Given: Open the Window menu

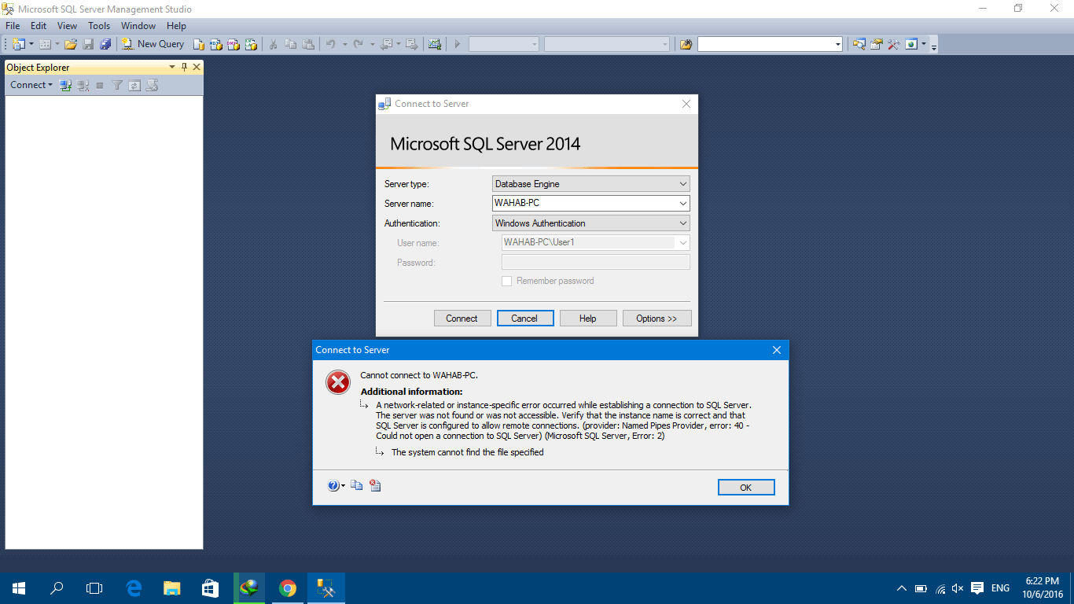Looking at the screenshot, I should [x=138, y=26].
